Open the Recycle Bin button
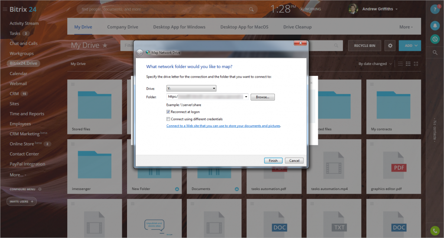The width and height of the screenshot is (444, 238). point(364,46)
